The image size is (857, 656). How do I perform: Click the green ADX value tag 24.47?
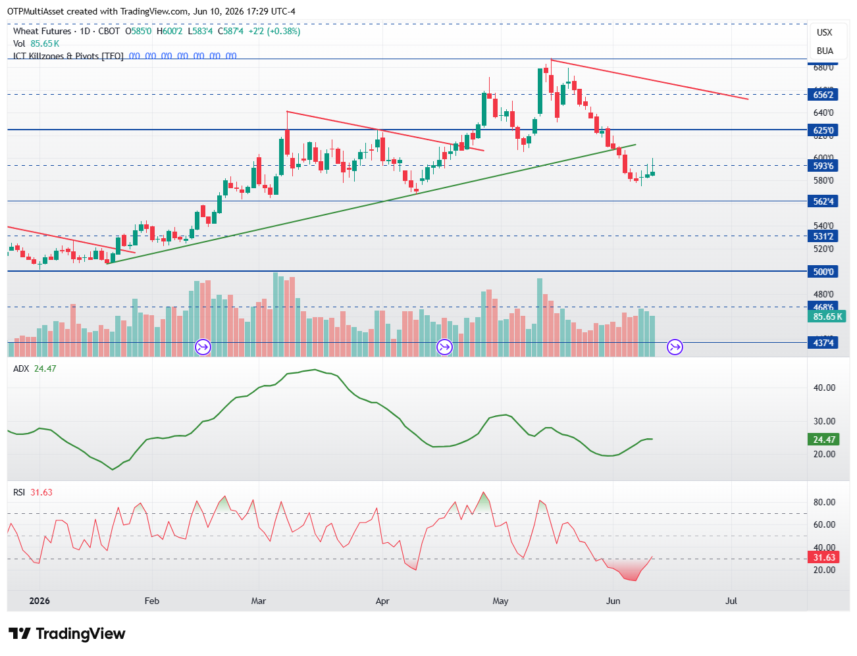pyautogui.click(x=823, y=440)
